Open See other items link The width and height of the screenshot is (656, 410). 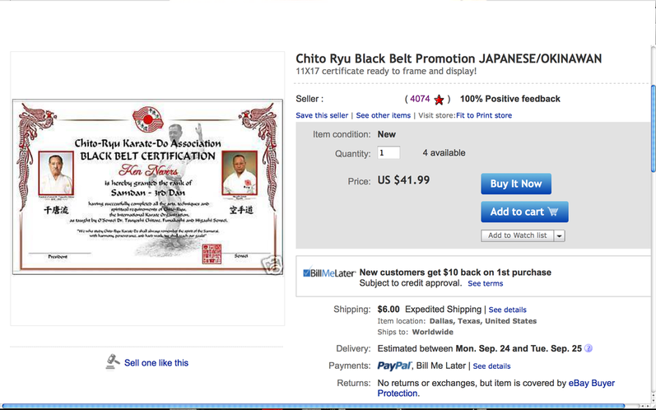(x=384, y=115)
